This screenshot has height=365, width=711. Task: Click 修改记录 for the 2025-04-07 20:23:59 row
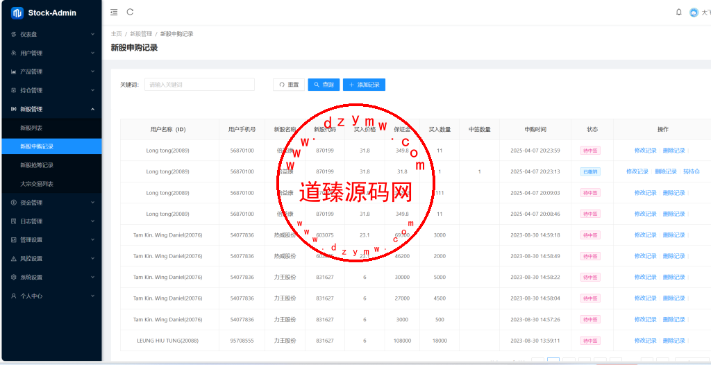click(x=646, y=151)
